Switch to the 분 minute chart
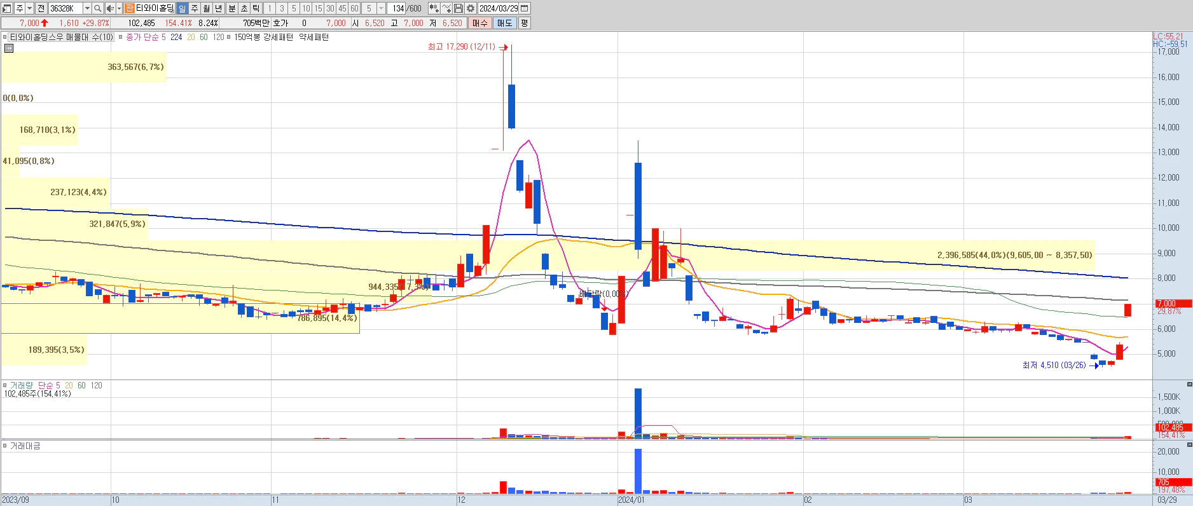This screenshot has width=1193, height=506. [232, 8]
